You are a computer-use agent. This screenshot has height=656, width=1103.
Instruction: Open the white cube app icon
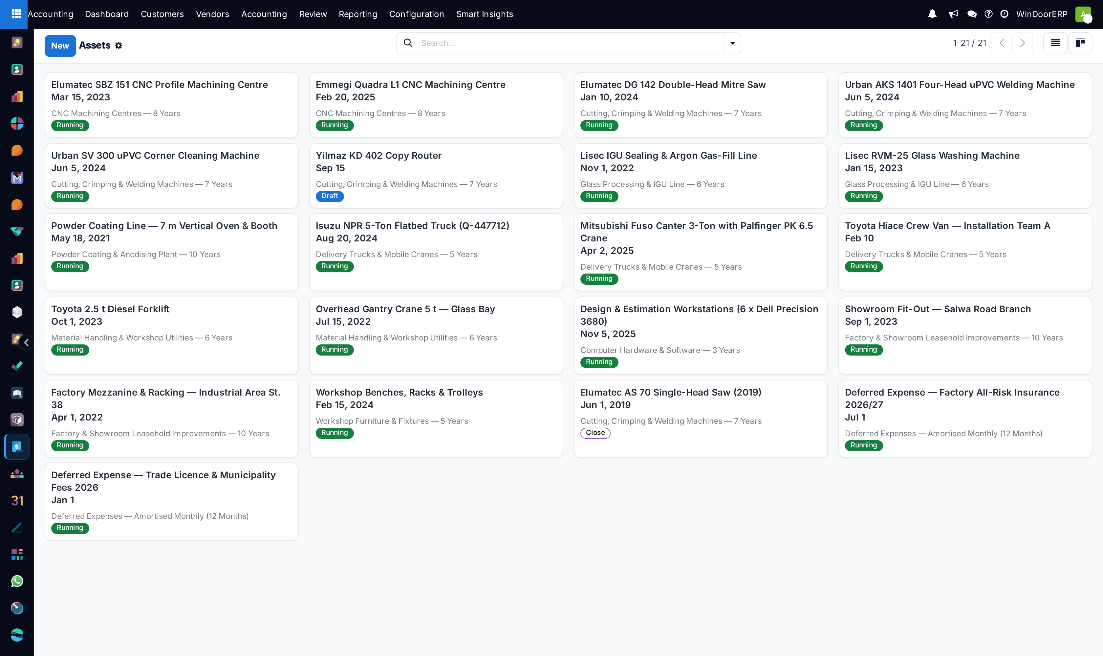(x=17, y=312)
